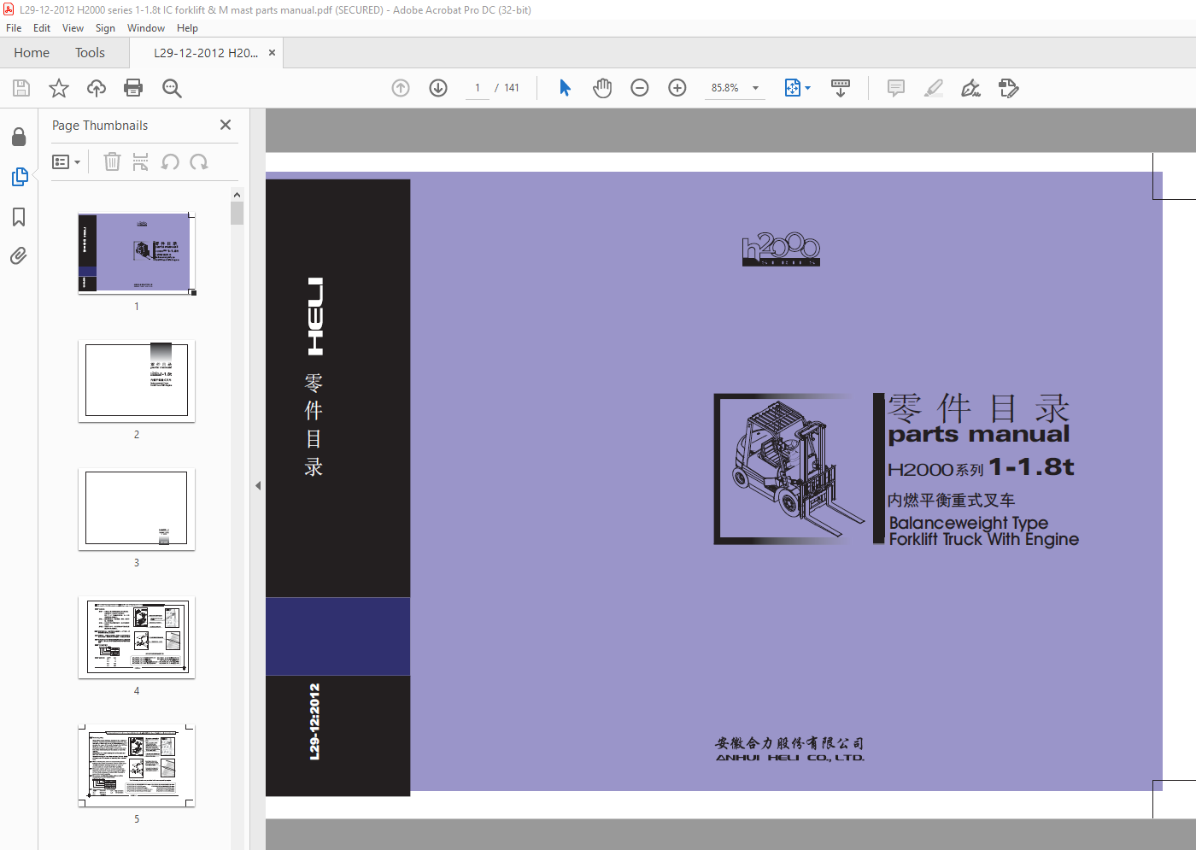This screenshot has width=1196, height=850.
Task: Add file to starred (star icon)
Action: pyautogui.click(x=59, y=88)
